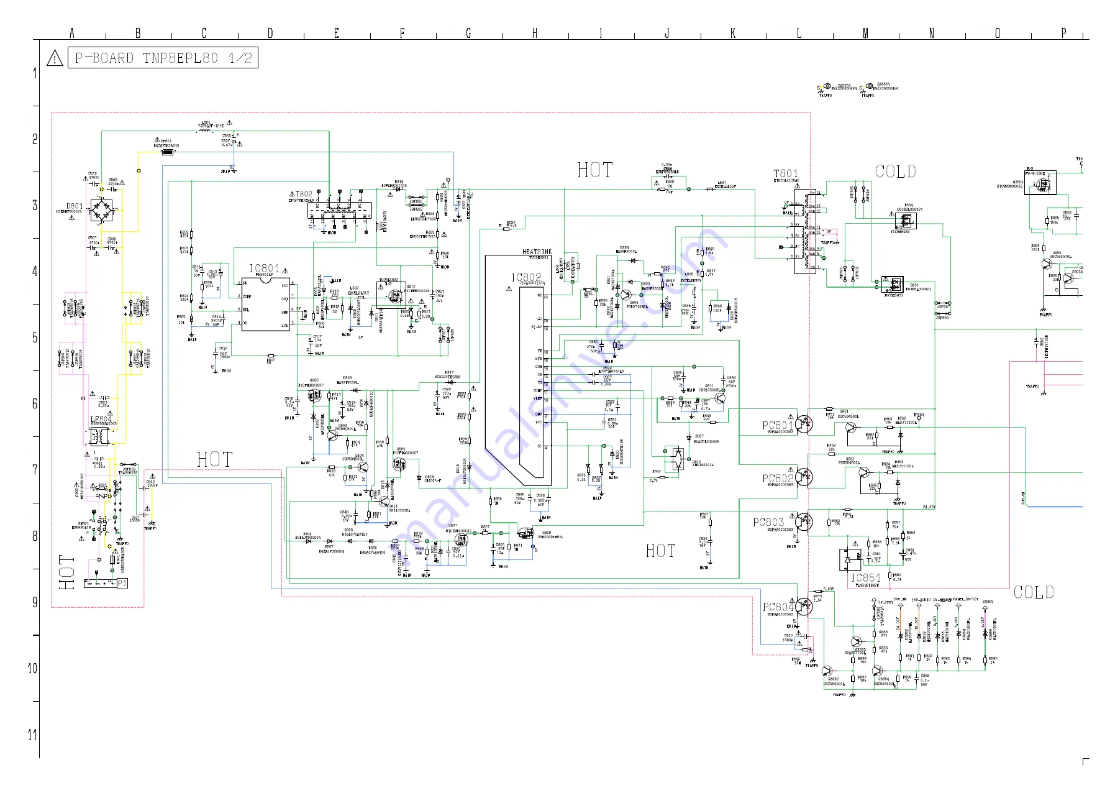
Task: Click the LF804 line filter label
Action: click(101, 420)
